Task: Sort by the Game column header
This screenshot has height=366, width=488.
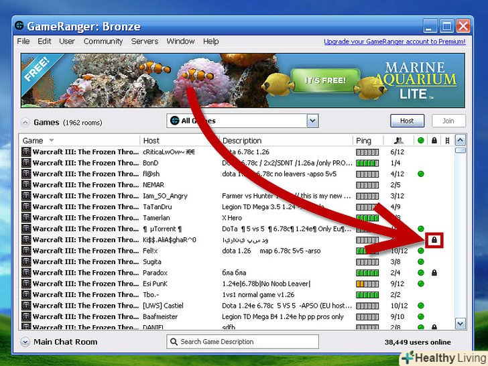Action: point(79,141)
